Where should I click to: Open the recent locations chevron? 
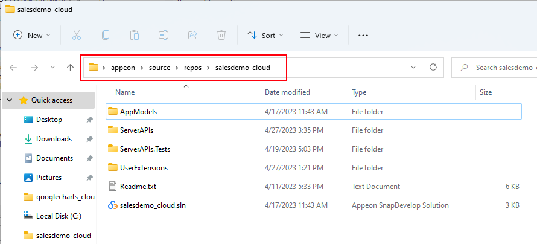click(53, 68)
